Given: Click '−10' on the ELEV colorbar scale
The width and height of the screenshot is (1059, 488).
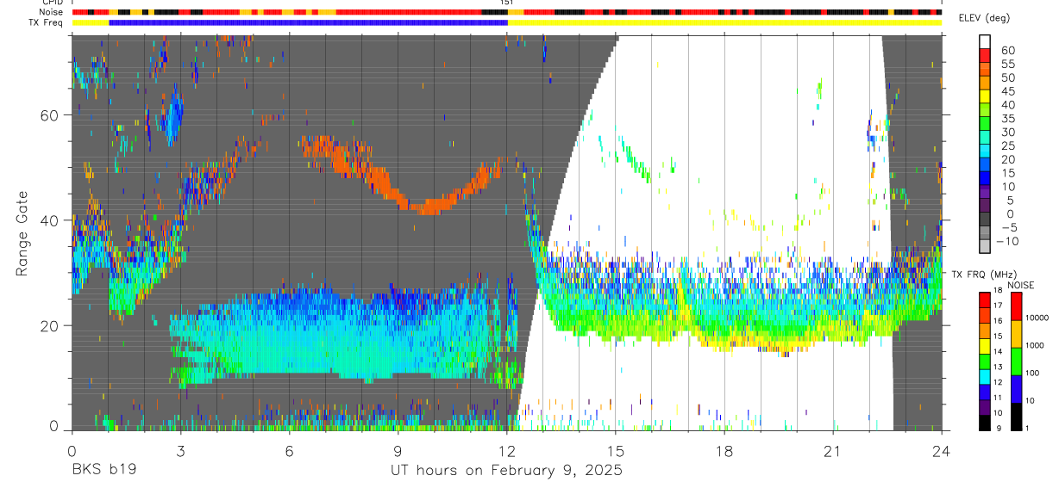Looking at the screenshot, I should 1008,241.
